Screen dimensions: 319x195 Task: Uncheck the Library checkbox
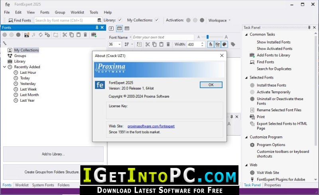coord(120,20)
